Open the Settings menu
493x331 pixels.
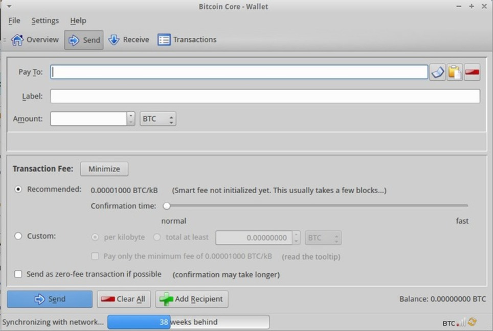[x=45, y=21]
